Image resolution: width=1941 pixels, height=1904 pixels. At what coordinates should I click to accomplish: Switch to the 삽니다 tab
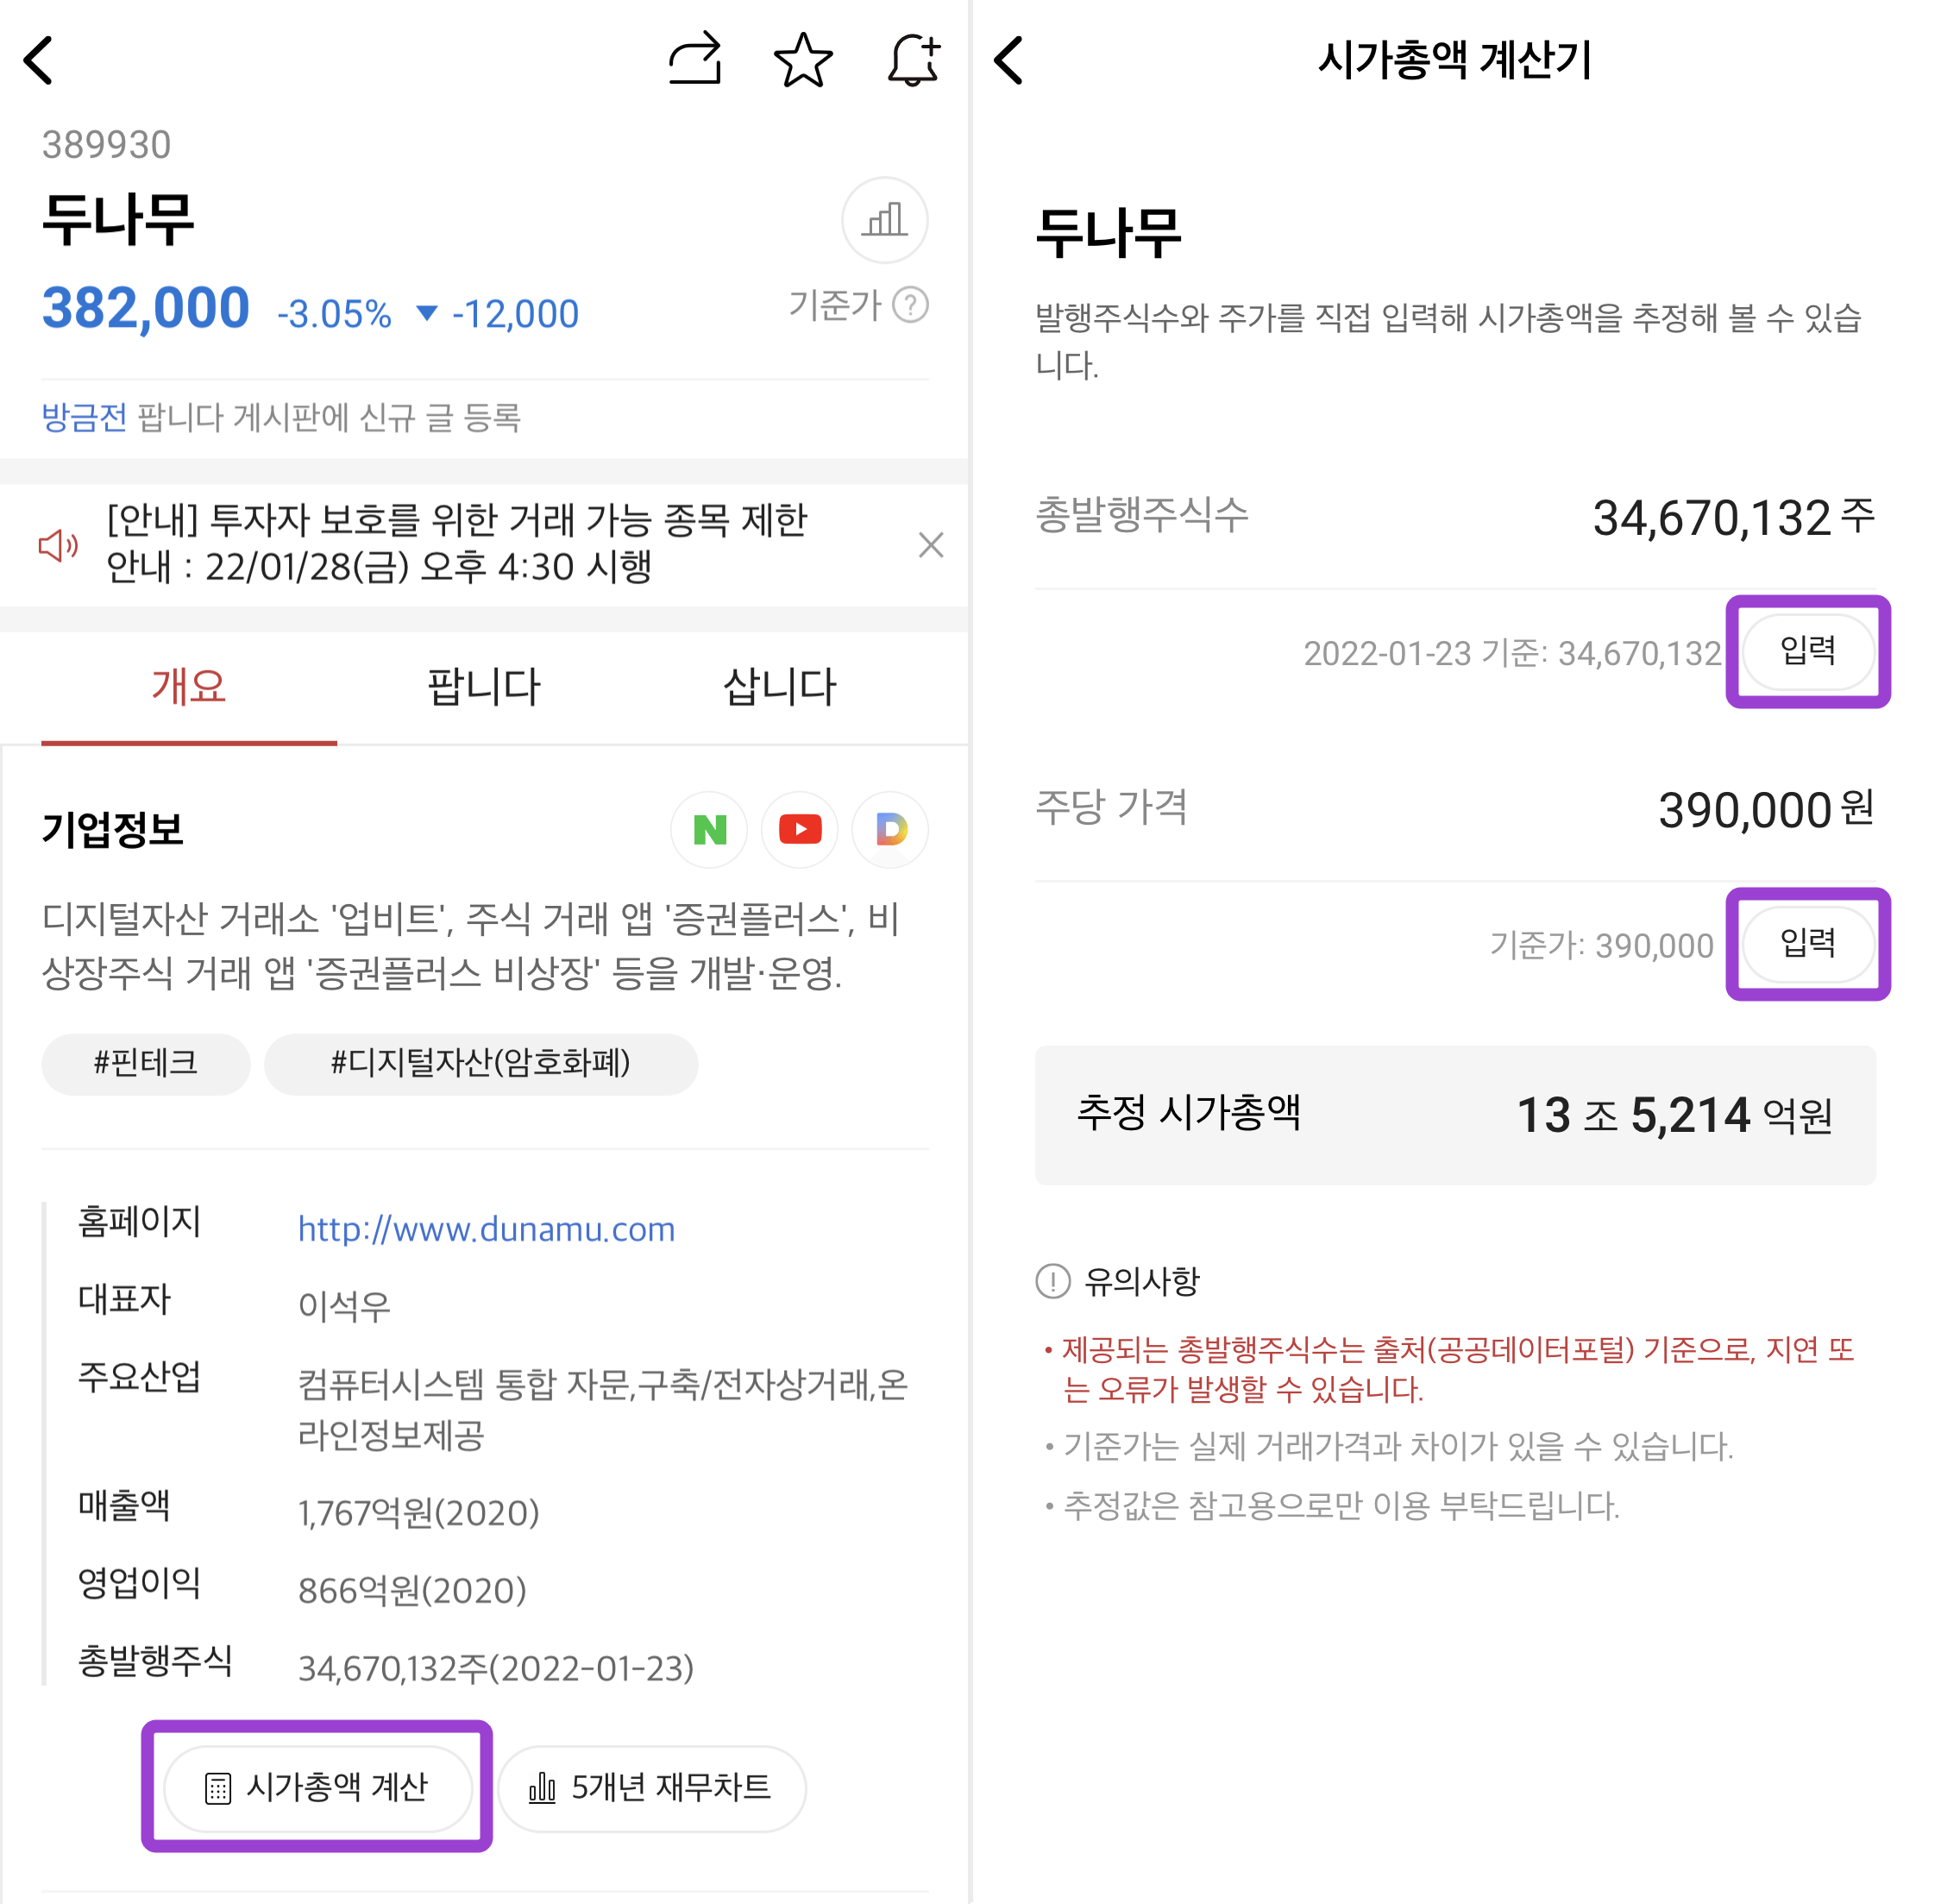[780, 687]
